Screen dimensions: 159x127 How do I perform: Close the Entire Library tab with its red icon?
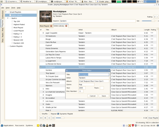coord(66,26)
